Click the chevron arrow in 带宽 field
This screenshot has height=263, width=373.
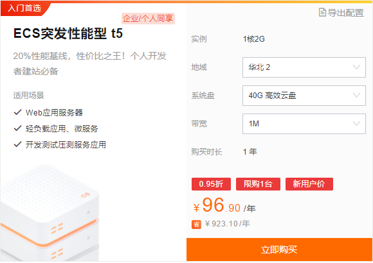click(356, 123)
